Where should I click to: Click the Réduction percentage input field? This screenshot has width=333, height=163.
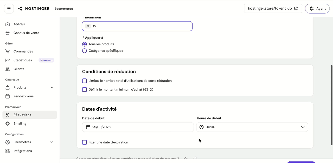[137, 26]
